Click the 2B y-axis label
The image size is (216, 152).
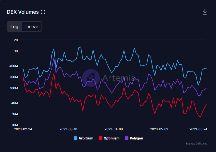16,40
